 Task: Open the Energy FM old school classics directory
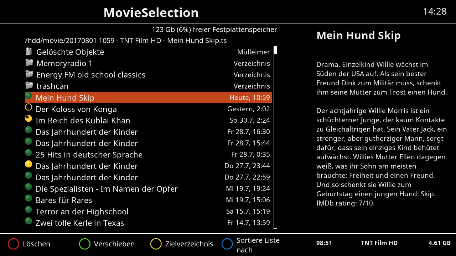(91, 75)
